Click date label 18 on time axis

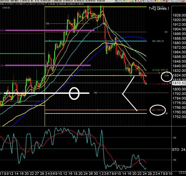coord(76,174)
